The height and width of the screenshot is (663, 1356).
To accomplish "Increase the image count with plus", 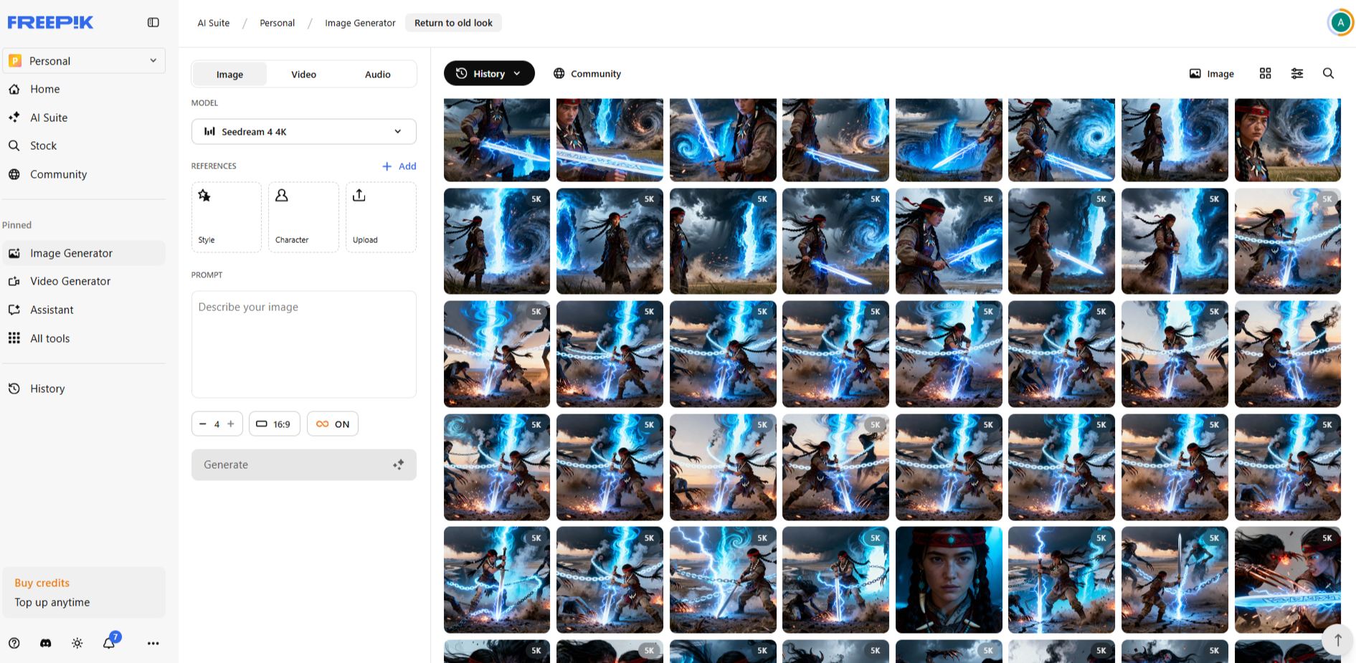I will pyautogui.click(x=231, y=424).
